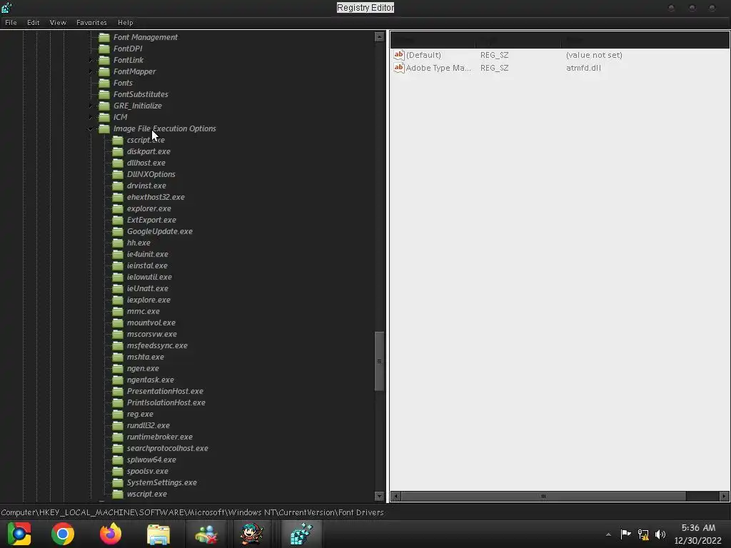The height and width of the screenshot is (548, 731).
Task: Open Chrome from the taskbar
Action: 63,534
